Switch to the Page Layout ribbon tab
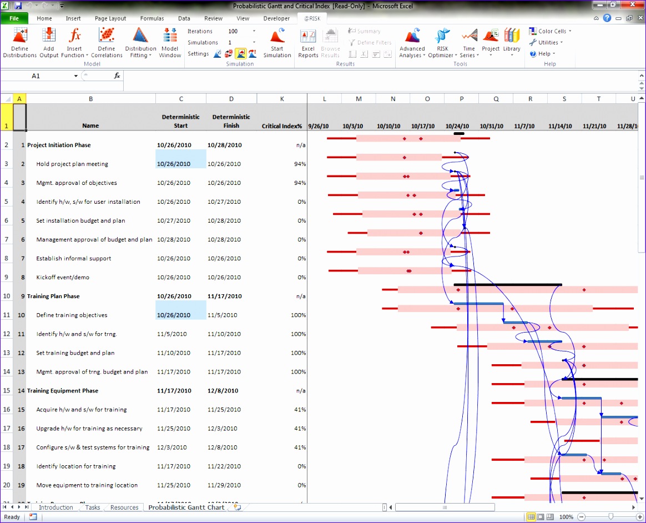The image size is (646, 523). [110, 18]
